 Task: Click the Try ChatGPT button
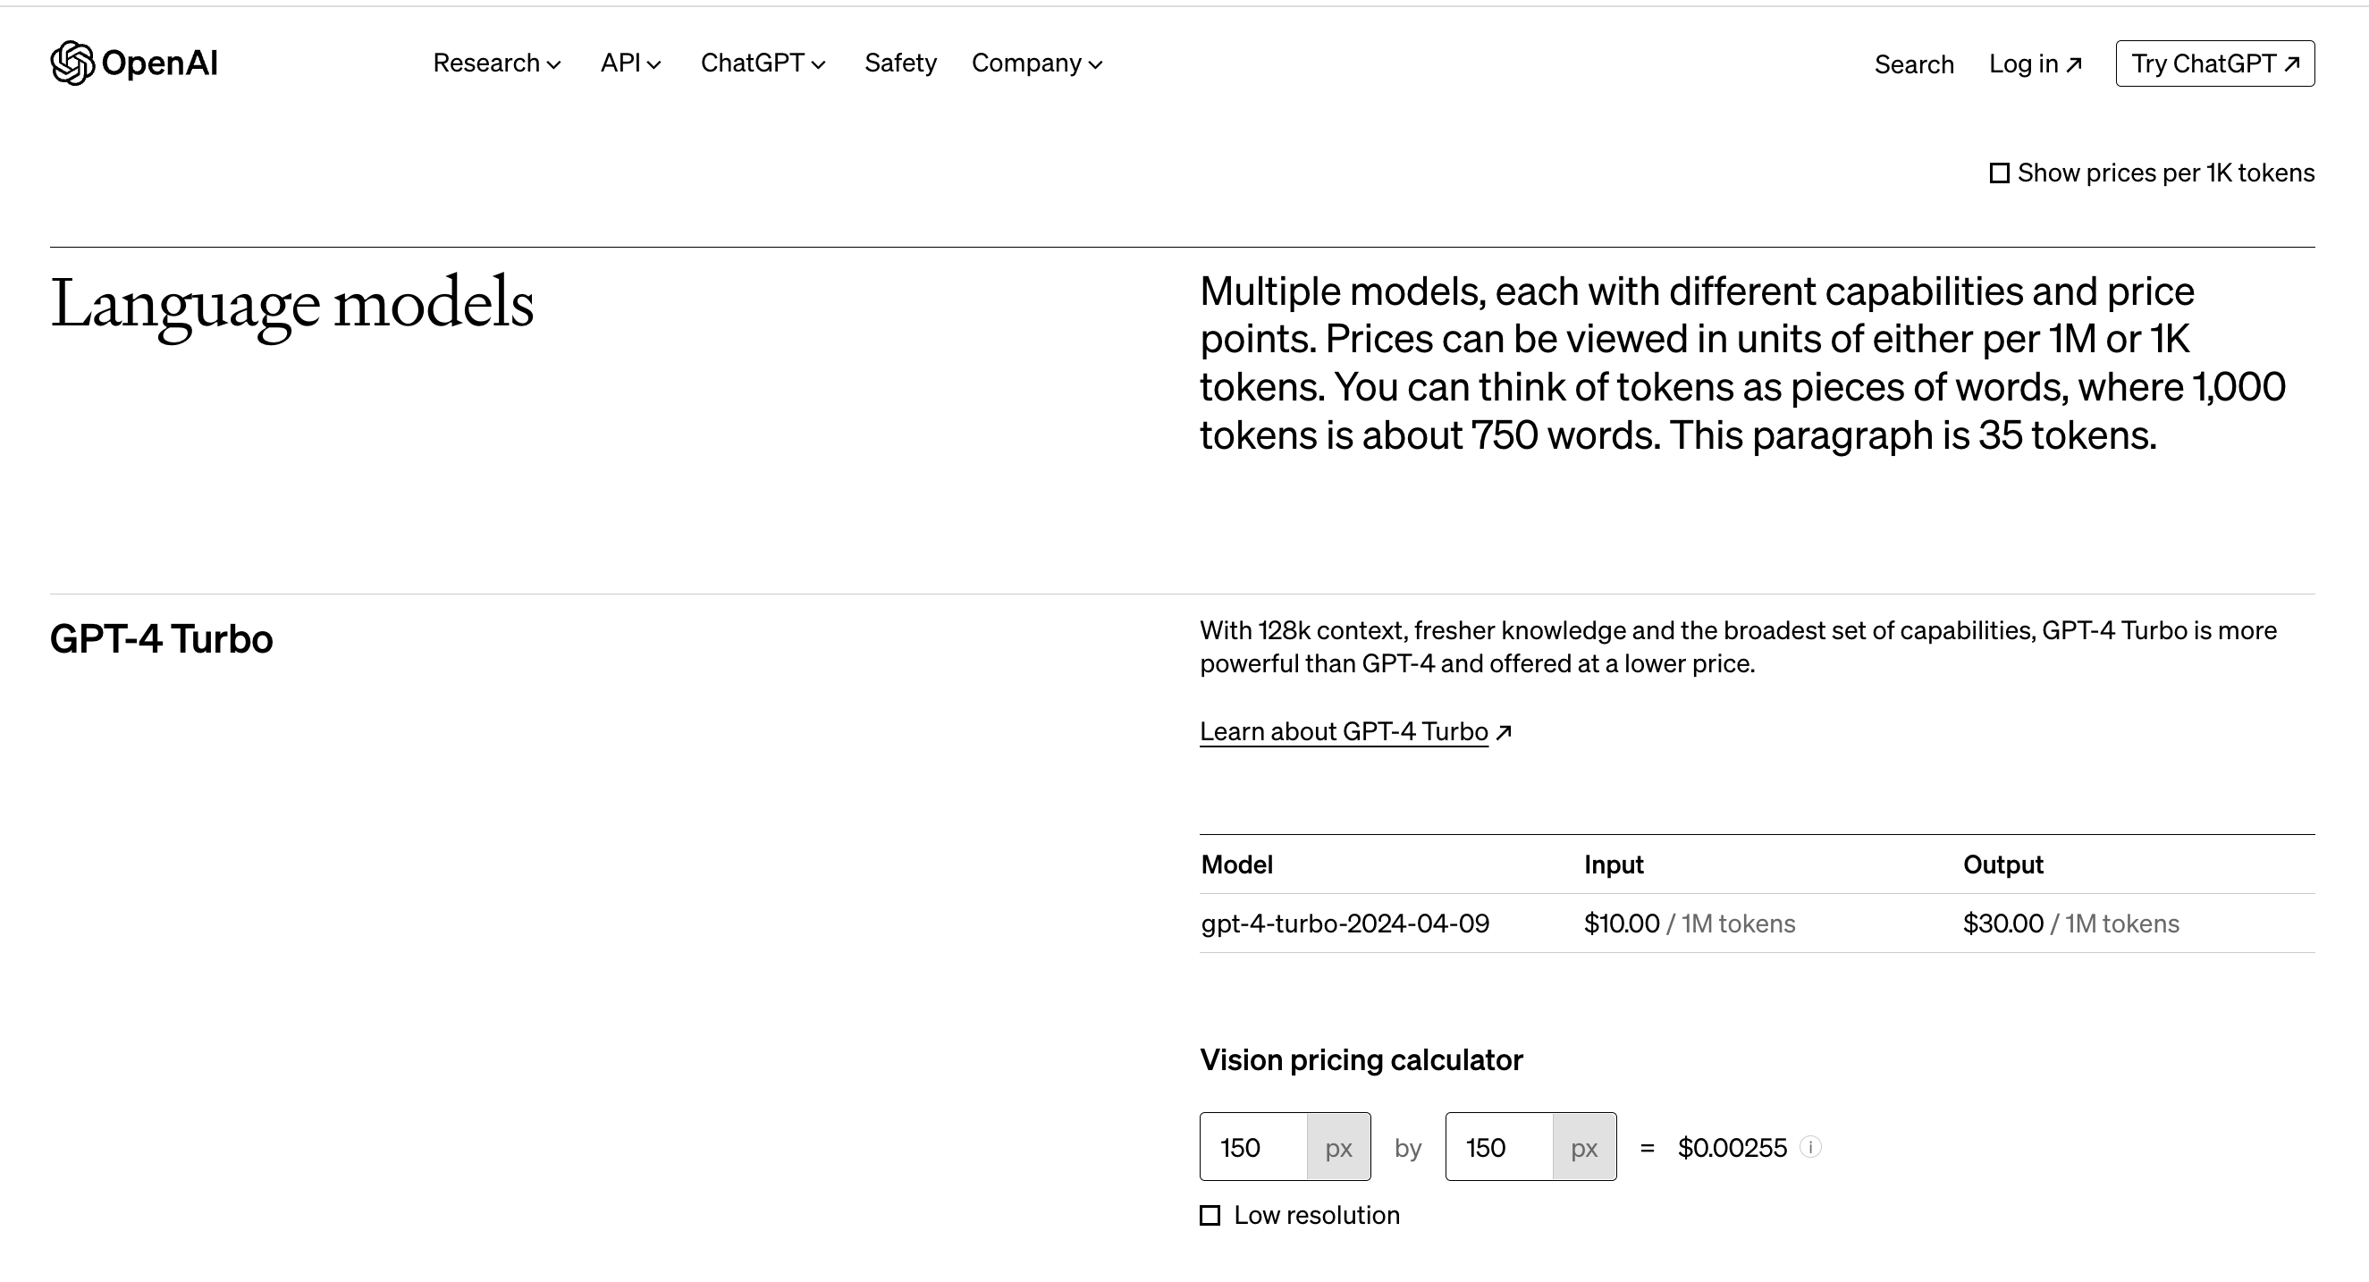pos(2214,63)
